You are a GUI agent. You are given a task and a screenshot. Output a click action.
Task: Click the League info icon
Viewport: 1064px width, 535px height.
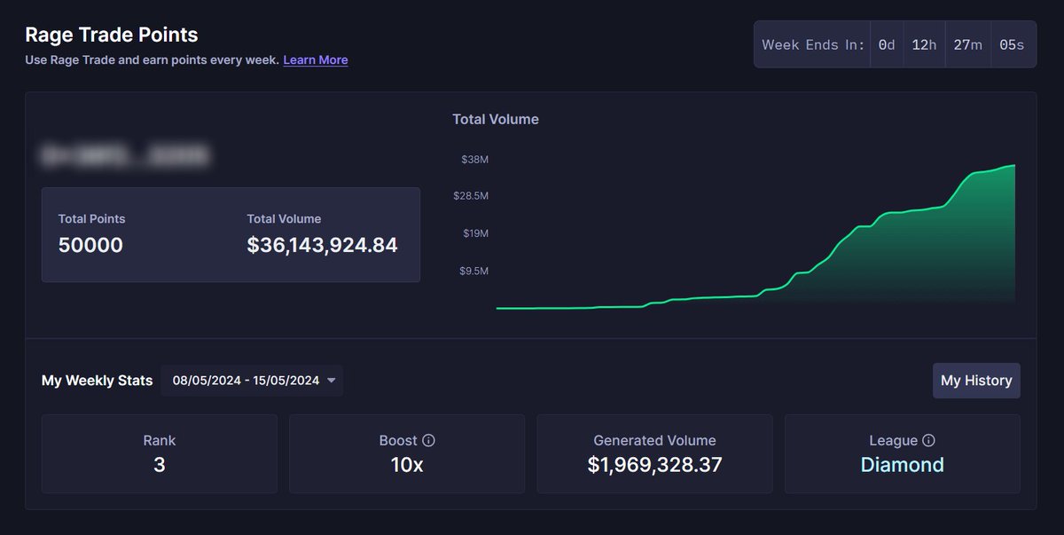928,440
